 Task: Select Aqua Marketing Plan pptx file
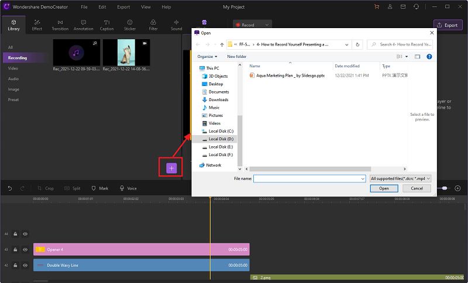click(287, 75)
